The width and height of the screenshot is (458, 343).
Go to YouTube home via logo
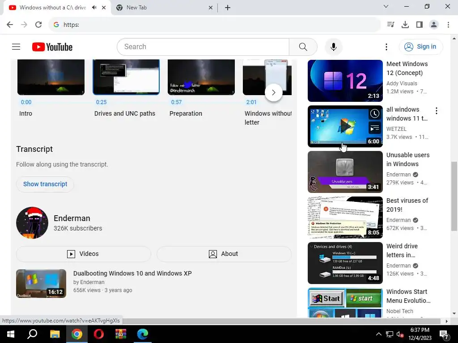point(52,47)
